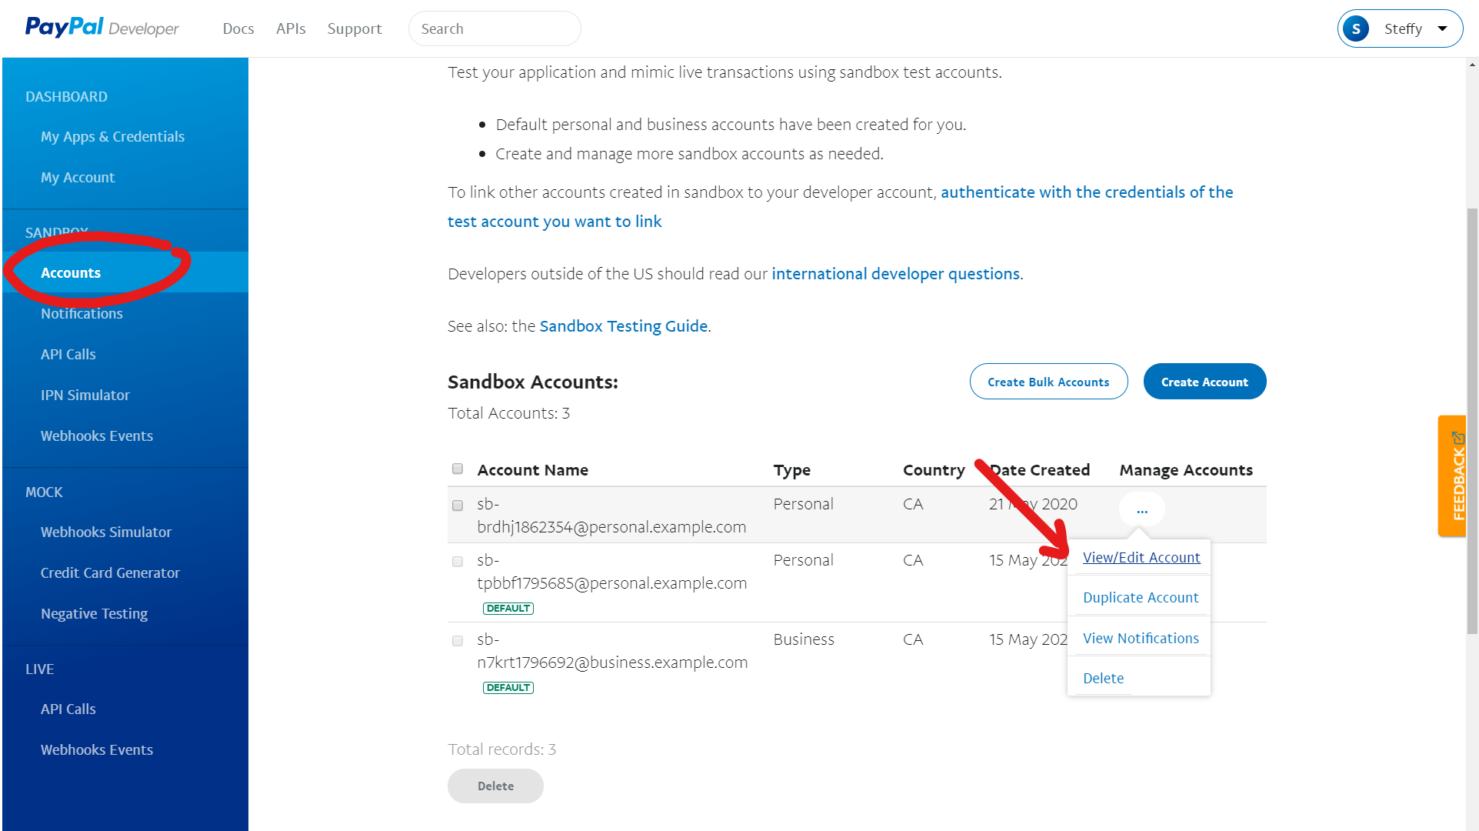The height and width of the screenshot is (831, 1479).
Task: Open the Sandbox Testing Guide link
Action: 623,325
